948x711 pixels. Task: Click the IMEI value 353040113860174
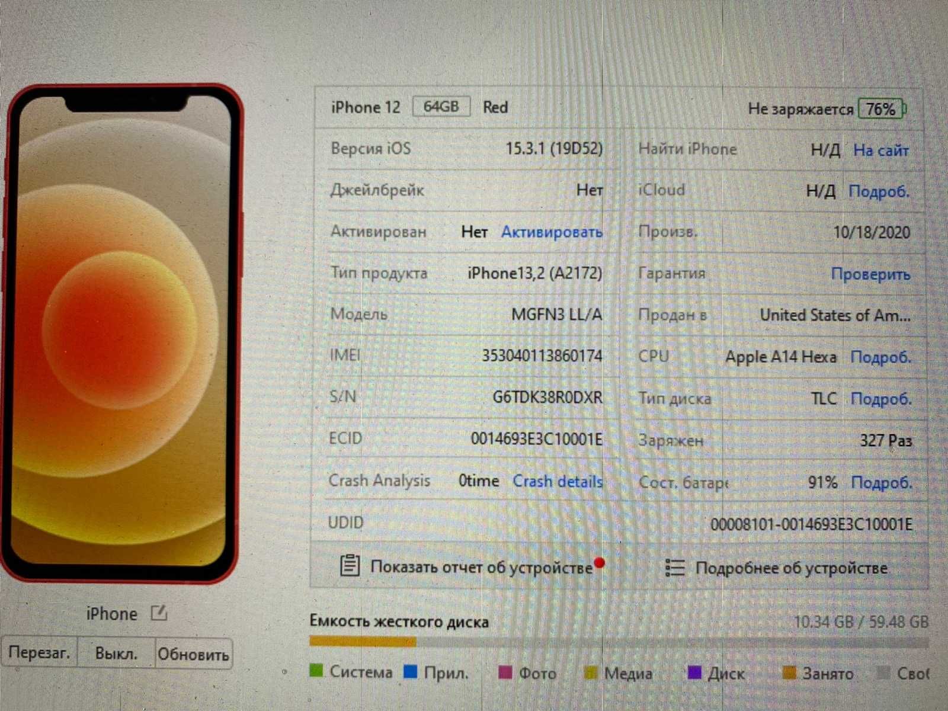[542, 355]
